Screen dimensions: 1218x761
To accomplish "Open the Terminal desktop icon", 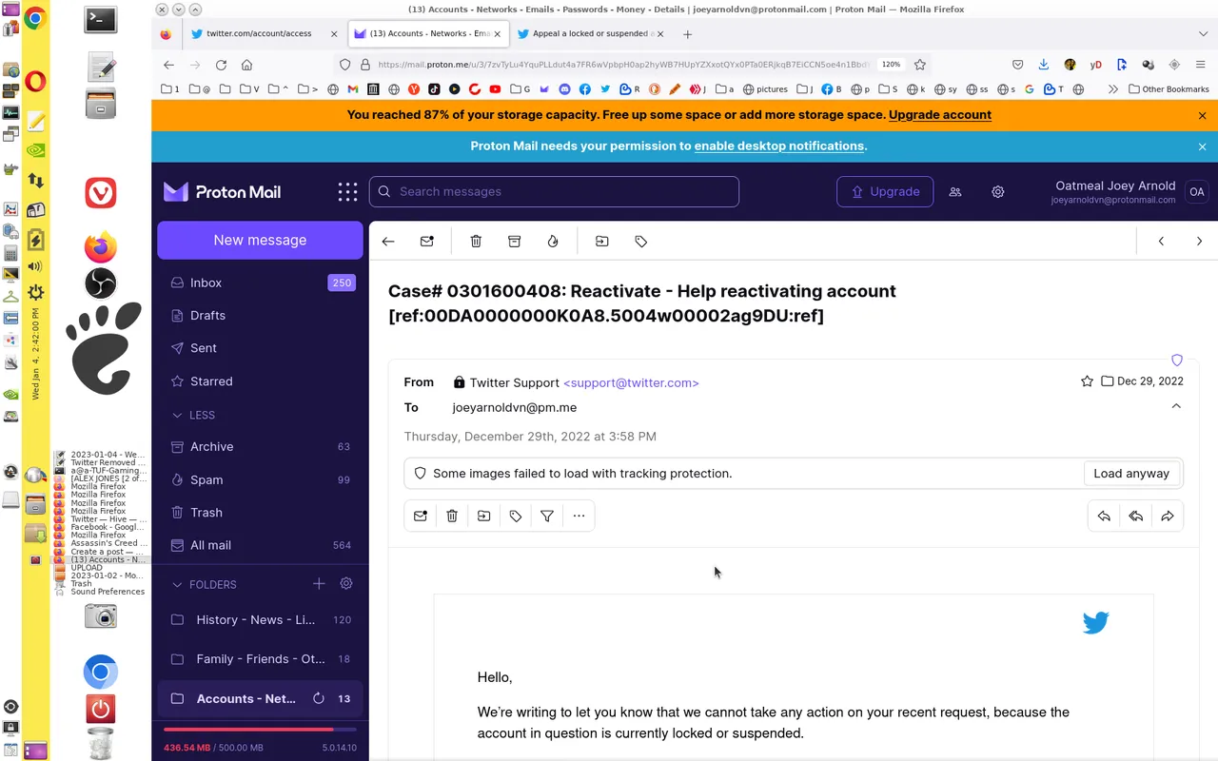I will click(101, 18).
